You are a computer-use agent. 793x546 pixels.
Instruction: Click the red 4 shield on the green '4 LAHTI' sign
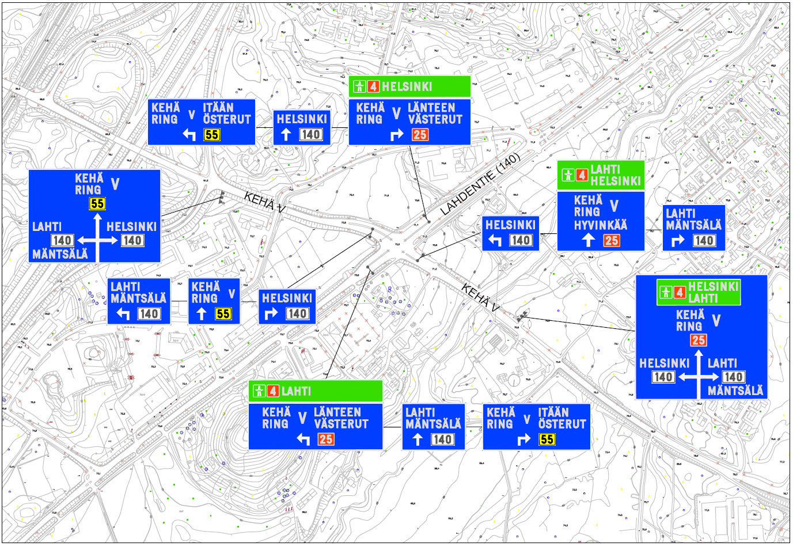[x=273, y=391]
